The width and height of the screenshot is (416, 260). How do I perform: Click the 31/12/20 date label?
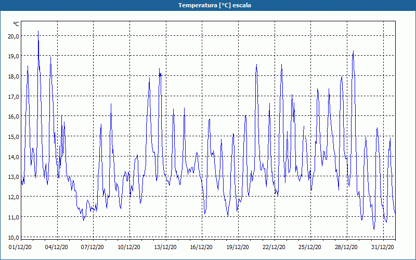coord(383,248)
